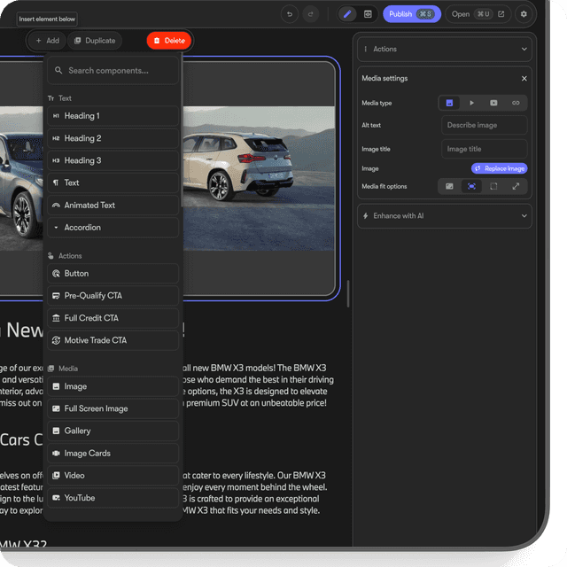Select square frame media fit option
This screenshot has height=567, width=567.
click(493, 187)
